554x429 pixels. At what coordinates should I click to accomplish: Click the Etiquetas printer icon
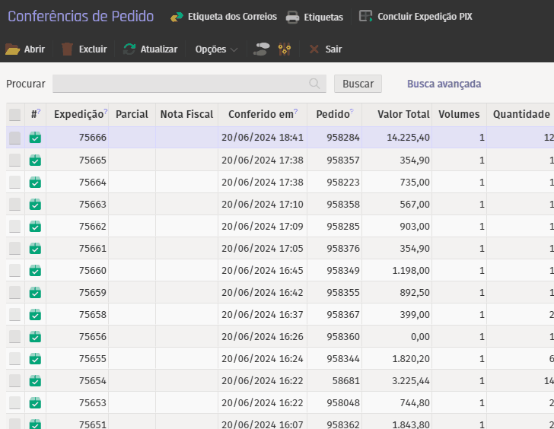click(292, 17)
